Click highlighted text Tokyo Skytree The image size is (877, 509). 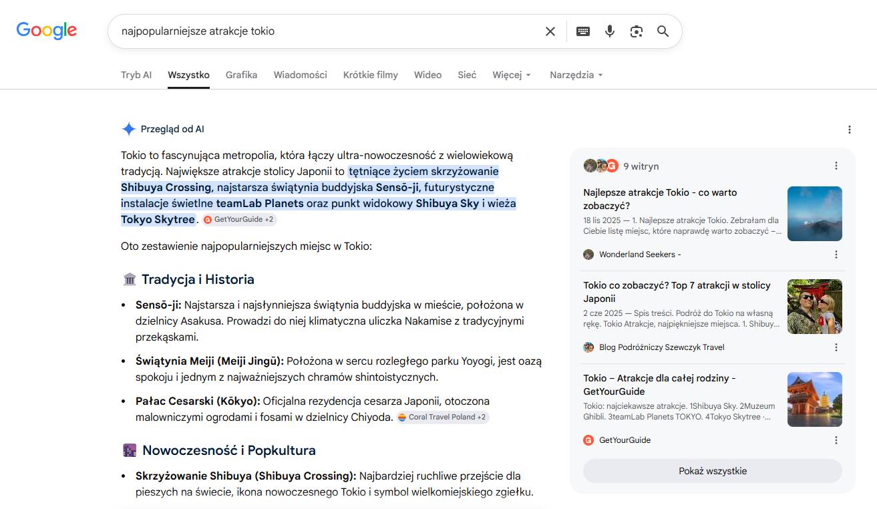point(158,219)
